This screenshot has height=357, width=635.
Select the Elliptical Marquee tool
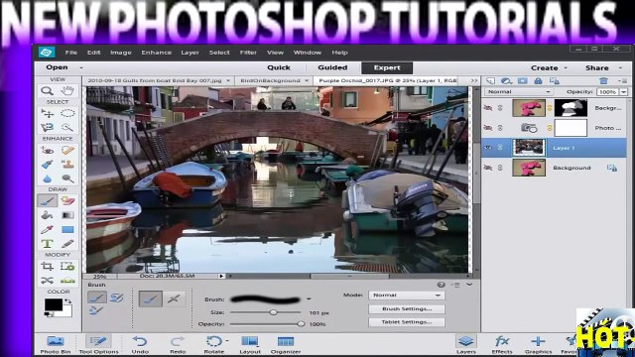[67, 113]
